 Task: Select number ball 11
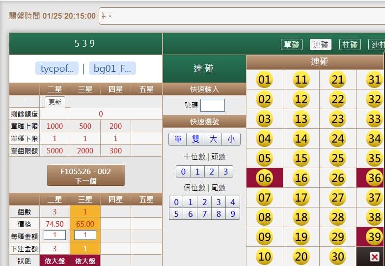pos(301,80)
